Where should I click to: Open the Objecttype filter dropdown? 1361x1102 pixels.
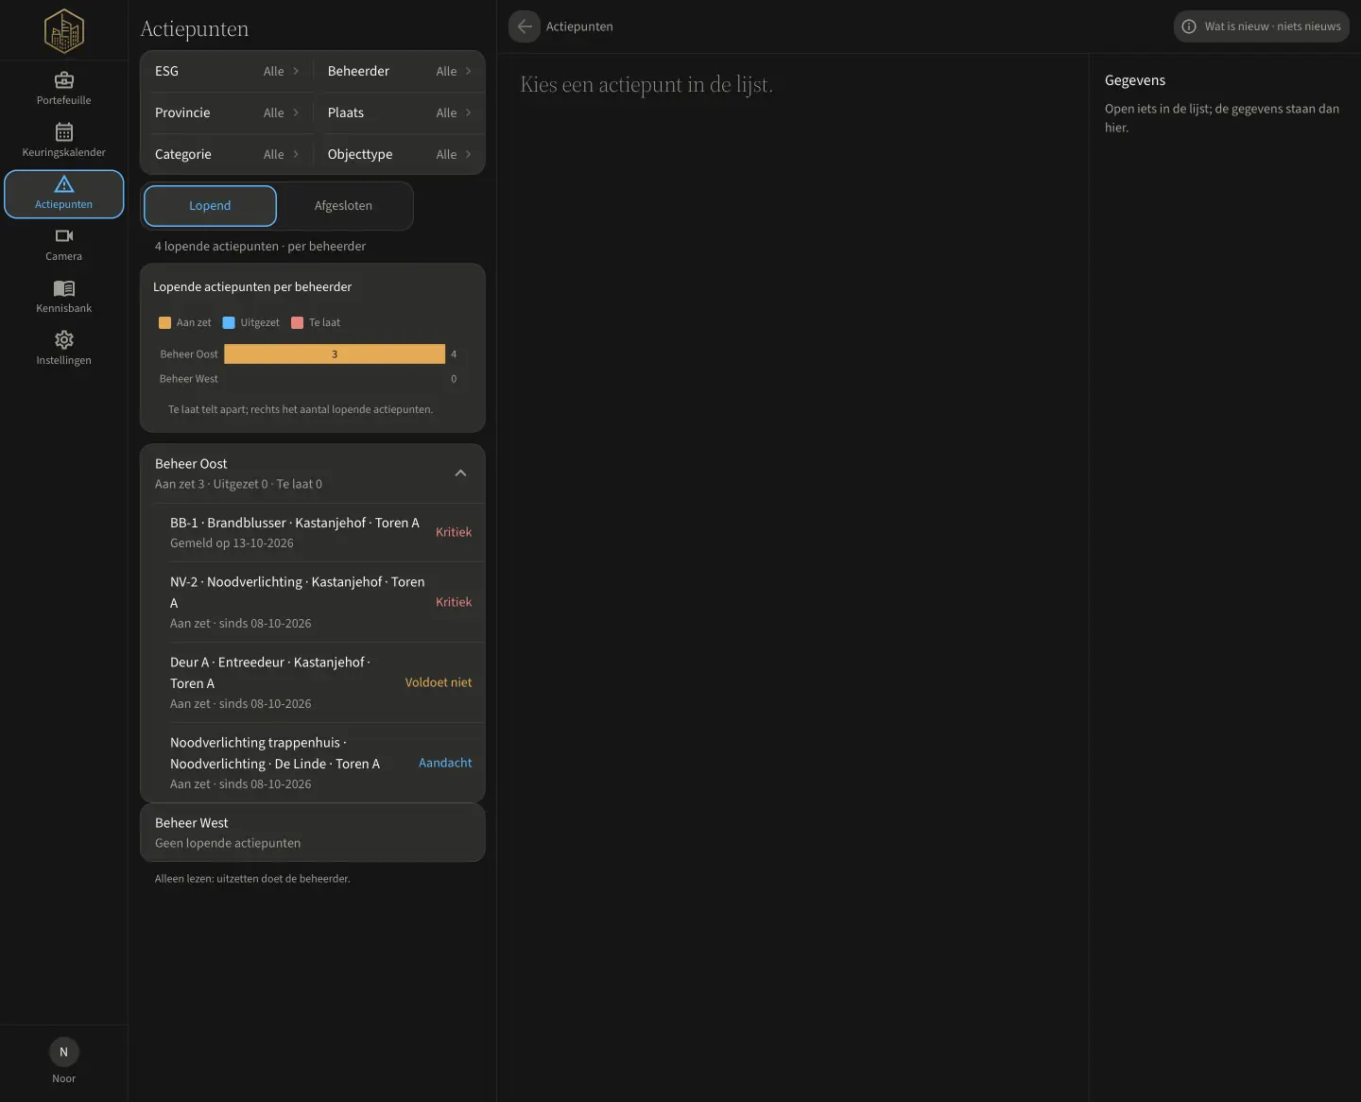point(399,154)
